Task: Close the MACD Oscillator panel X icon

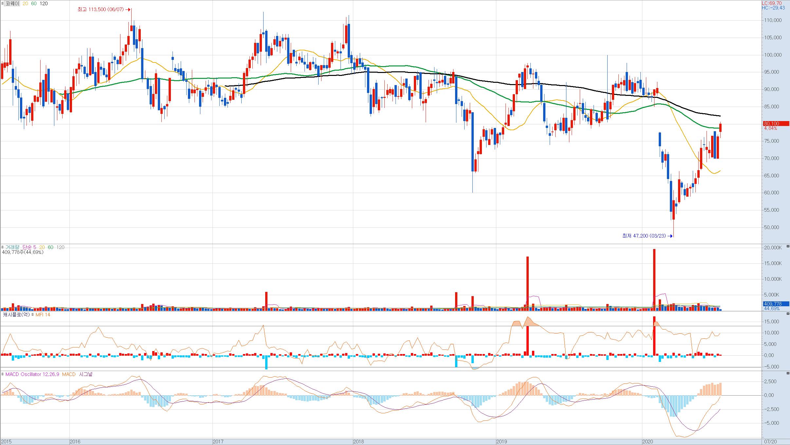Action: pyautogui.click(x=788, y=373)
